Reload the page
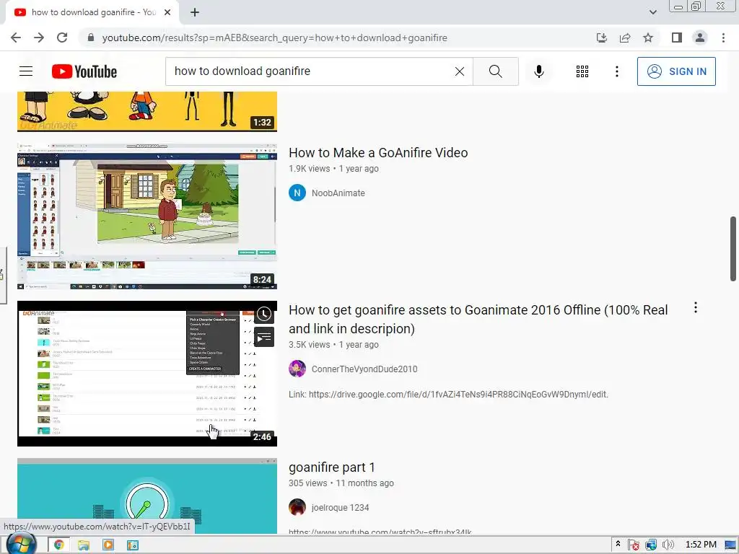The width and height of the screenshot is (739, 554). 62,38
